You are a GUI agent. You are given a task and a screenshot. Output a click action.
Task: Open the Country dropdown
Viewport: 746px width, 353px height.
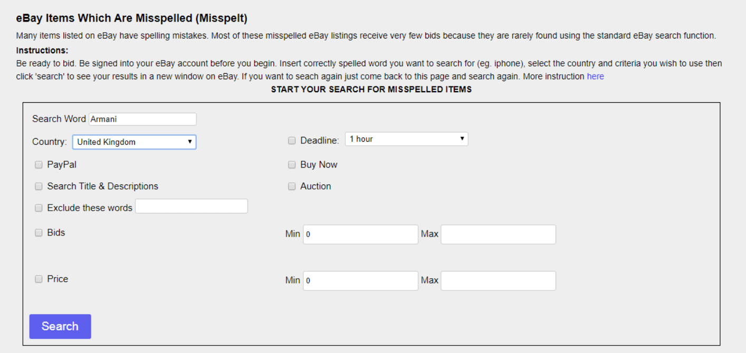[x=134, y=142]
